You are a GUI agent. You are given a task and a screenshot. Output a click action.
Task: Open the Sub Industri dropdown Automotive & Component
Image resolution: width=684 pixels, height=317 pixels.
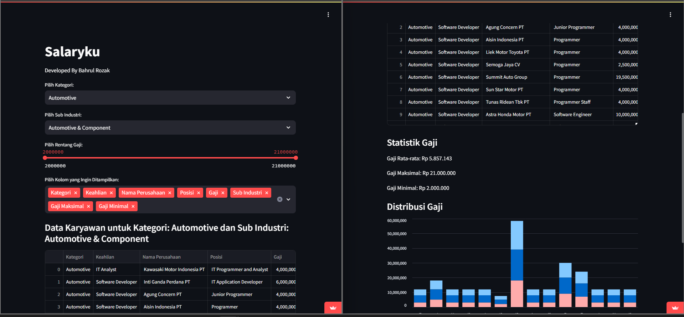tap(170, 128)
